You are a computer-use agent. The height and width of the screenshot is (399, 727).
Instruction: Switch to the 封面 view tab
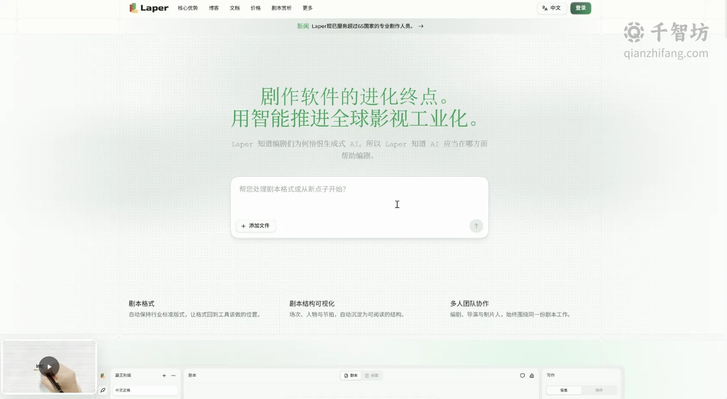372,376
